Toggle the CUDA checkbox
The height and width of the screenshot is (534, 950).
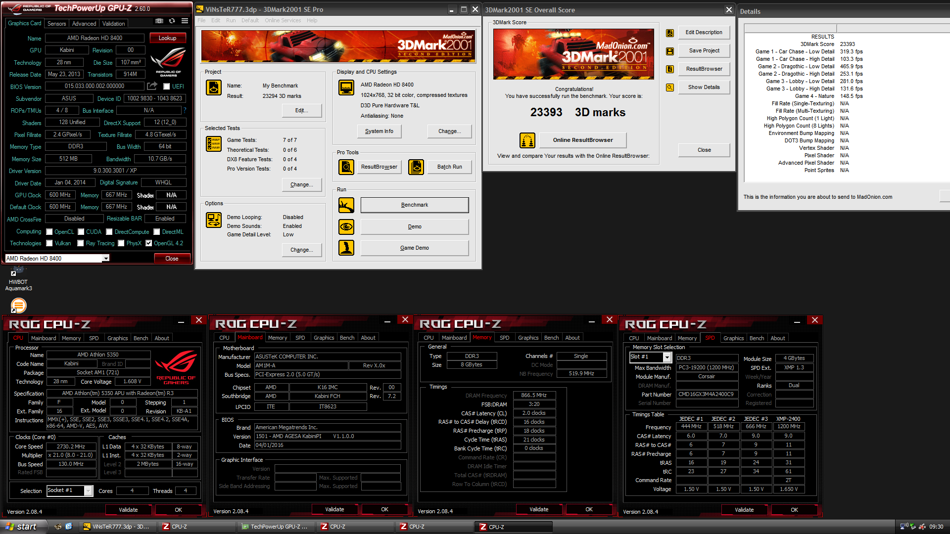coord(81,232)
